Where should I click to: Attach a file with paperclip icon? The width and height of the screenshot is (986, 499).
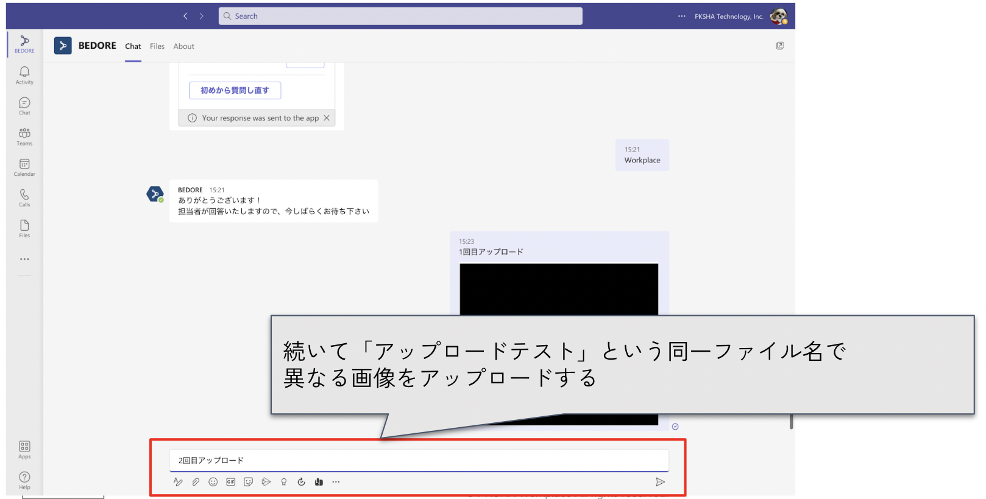tap(196, 482)
